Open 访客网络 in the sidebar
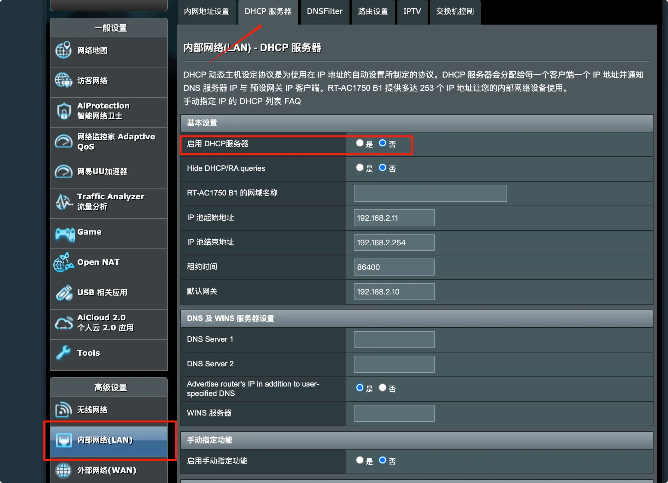Image resolution: width=668 pixels, height=483 pixels. pos(109,82)
